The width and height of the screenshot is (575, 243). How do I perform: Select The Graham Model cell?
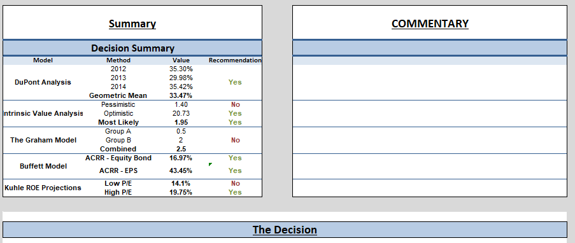(x=43, y=140)
